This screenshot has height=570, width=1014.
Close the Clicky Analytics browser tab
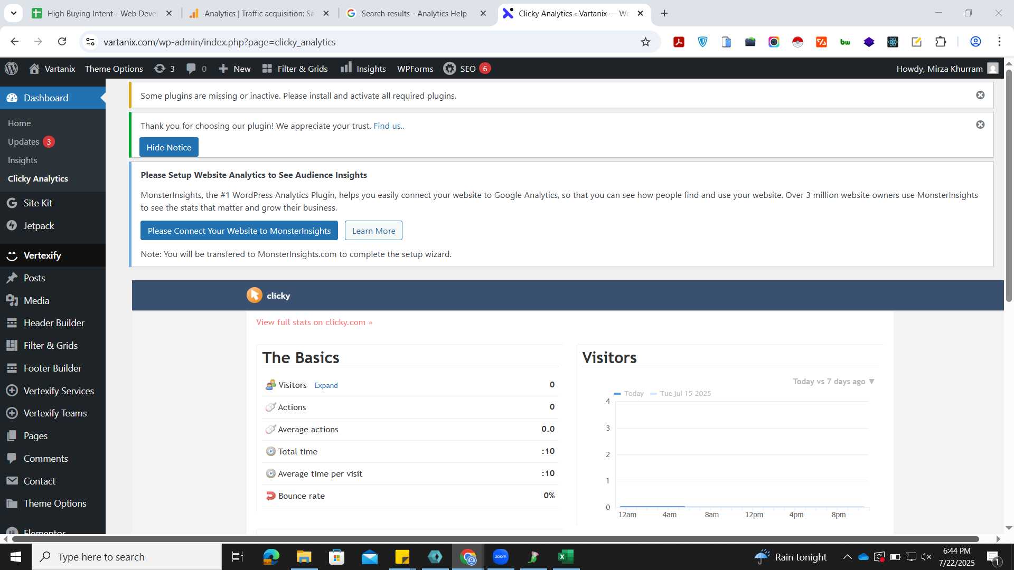click(x=640, y=13)
